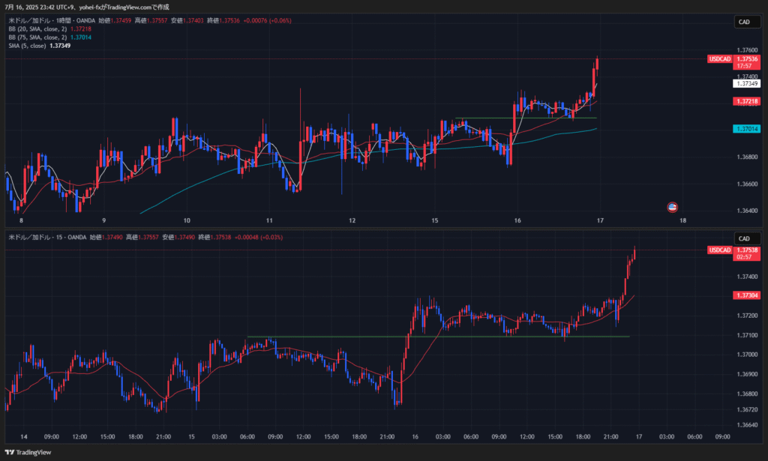
Task: Click USDCAD symbol tag on the hourly chart
Action: (x=719, y=58)
